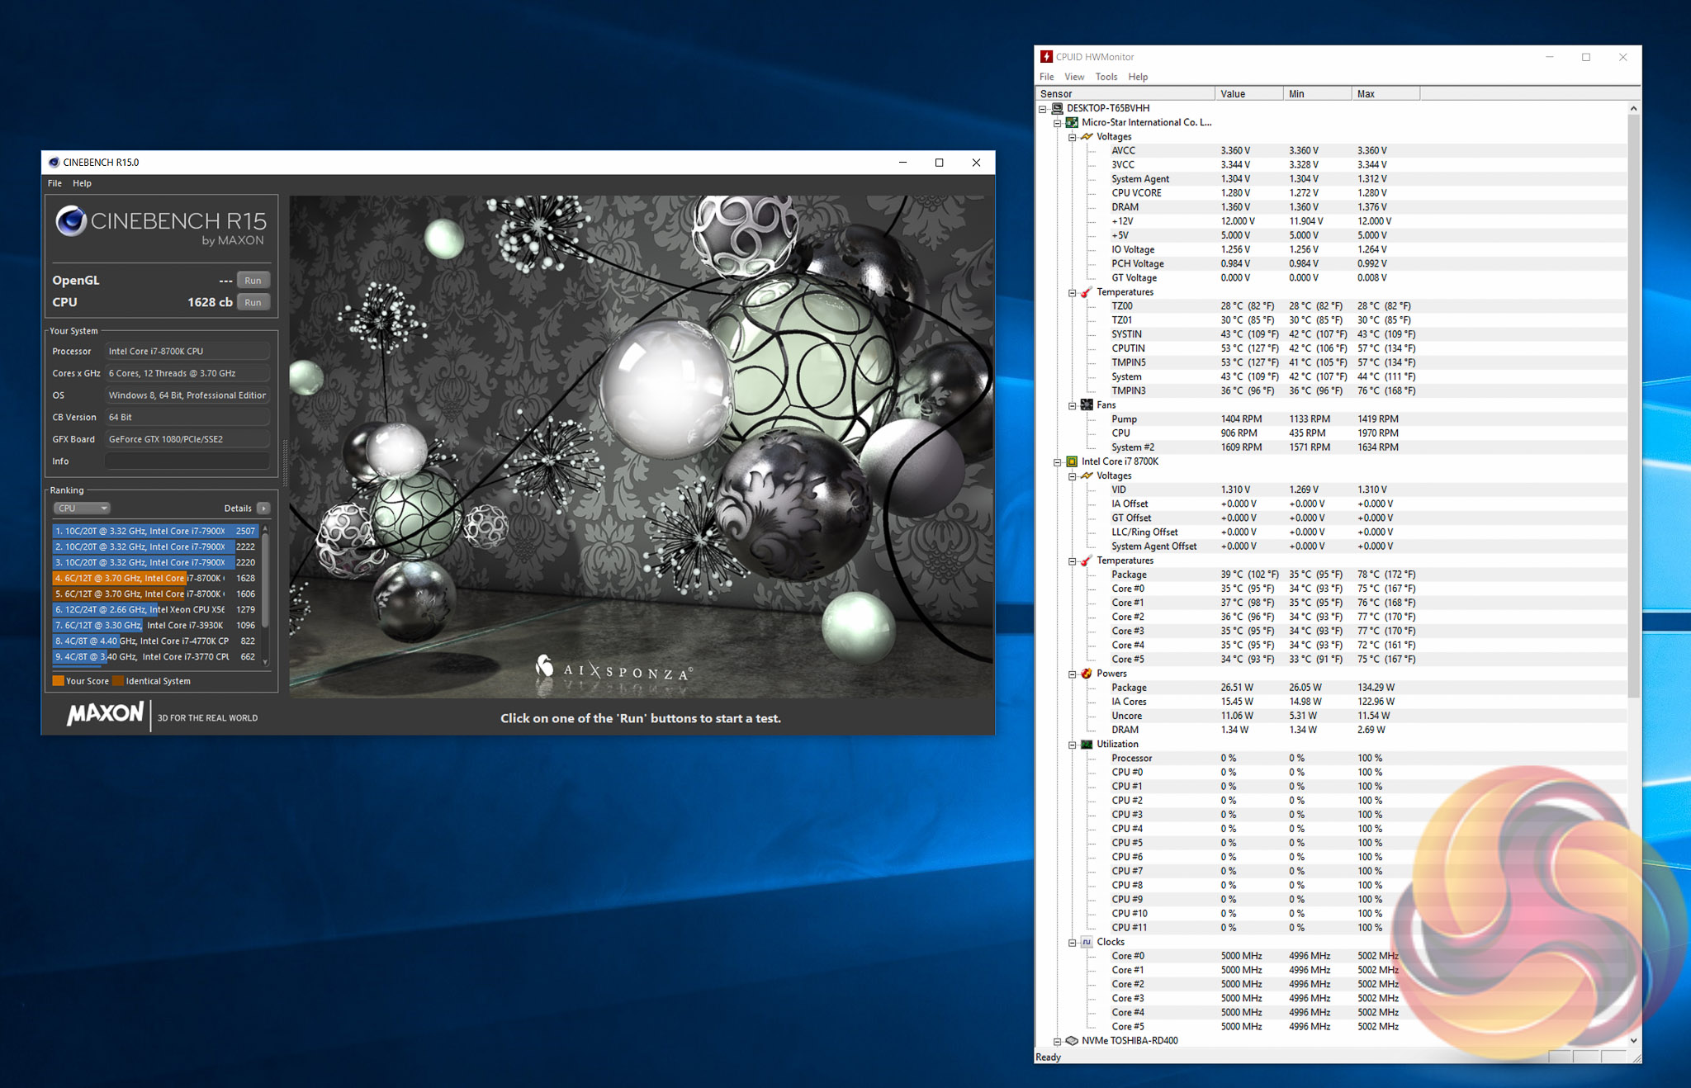1691x1088 pixels.
Task: Click the Details arrow icon in Ranking
Action: coord(263,509)
